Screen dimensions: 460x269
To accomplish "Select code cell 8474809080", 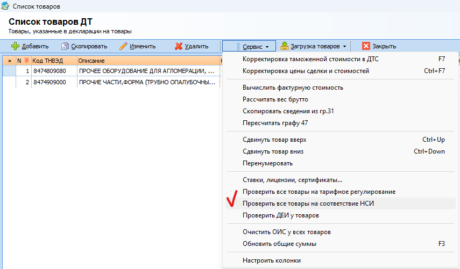I will pyautogui.click(x=54, y=71).
